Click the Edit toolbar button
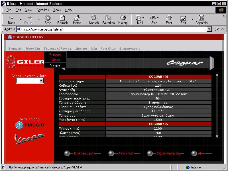 [x=183, y=20]
